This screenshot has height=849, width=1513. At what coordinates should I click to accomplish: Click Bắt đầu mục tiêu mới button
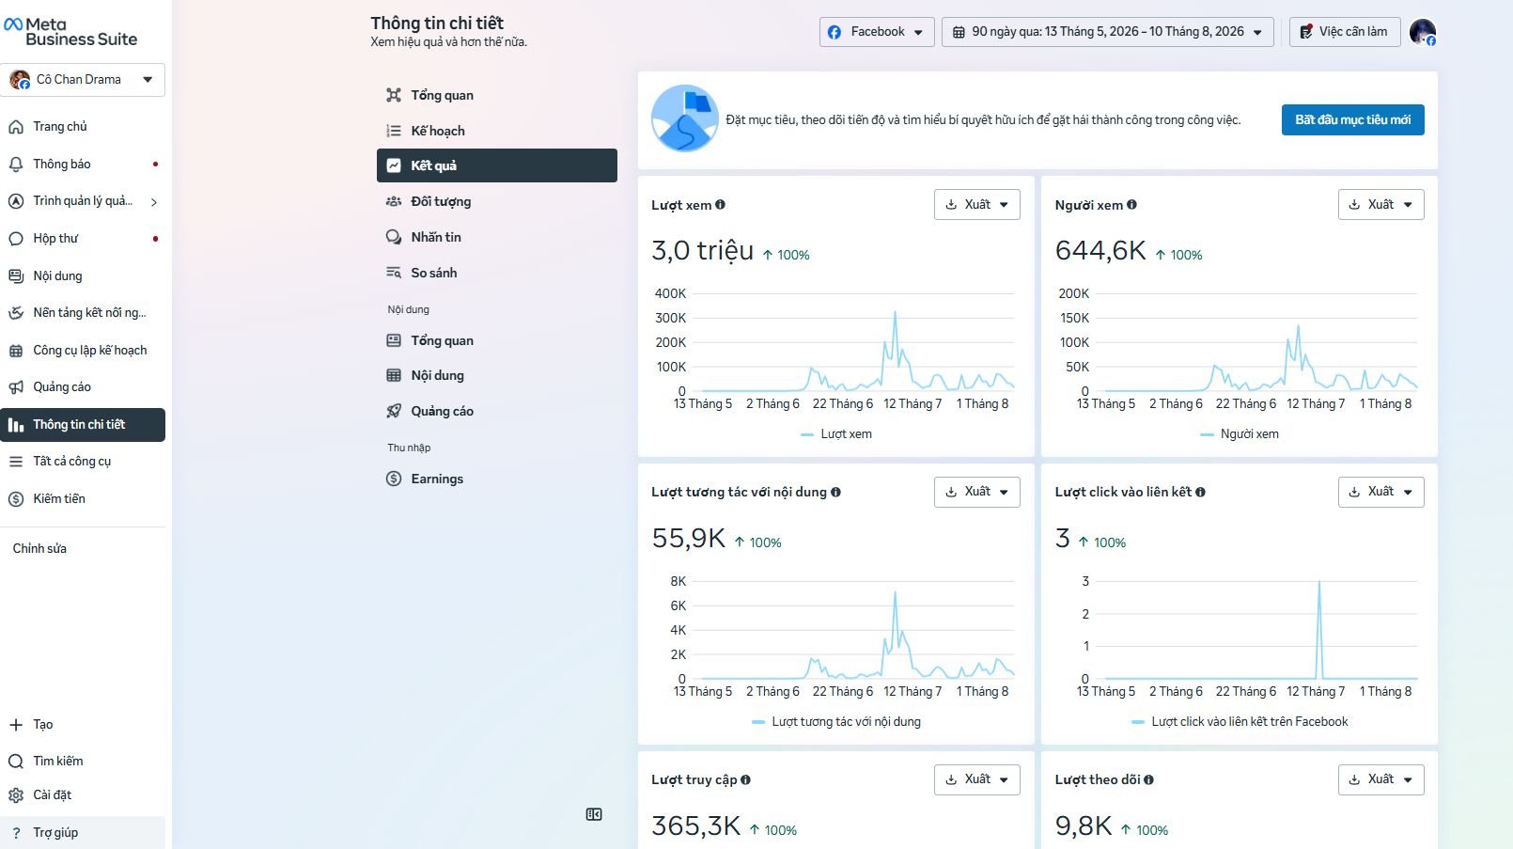(1352, 120)
